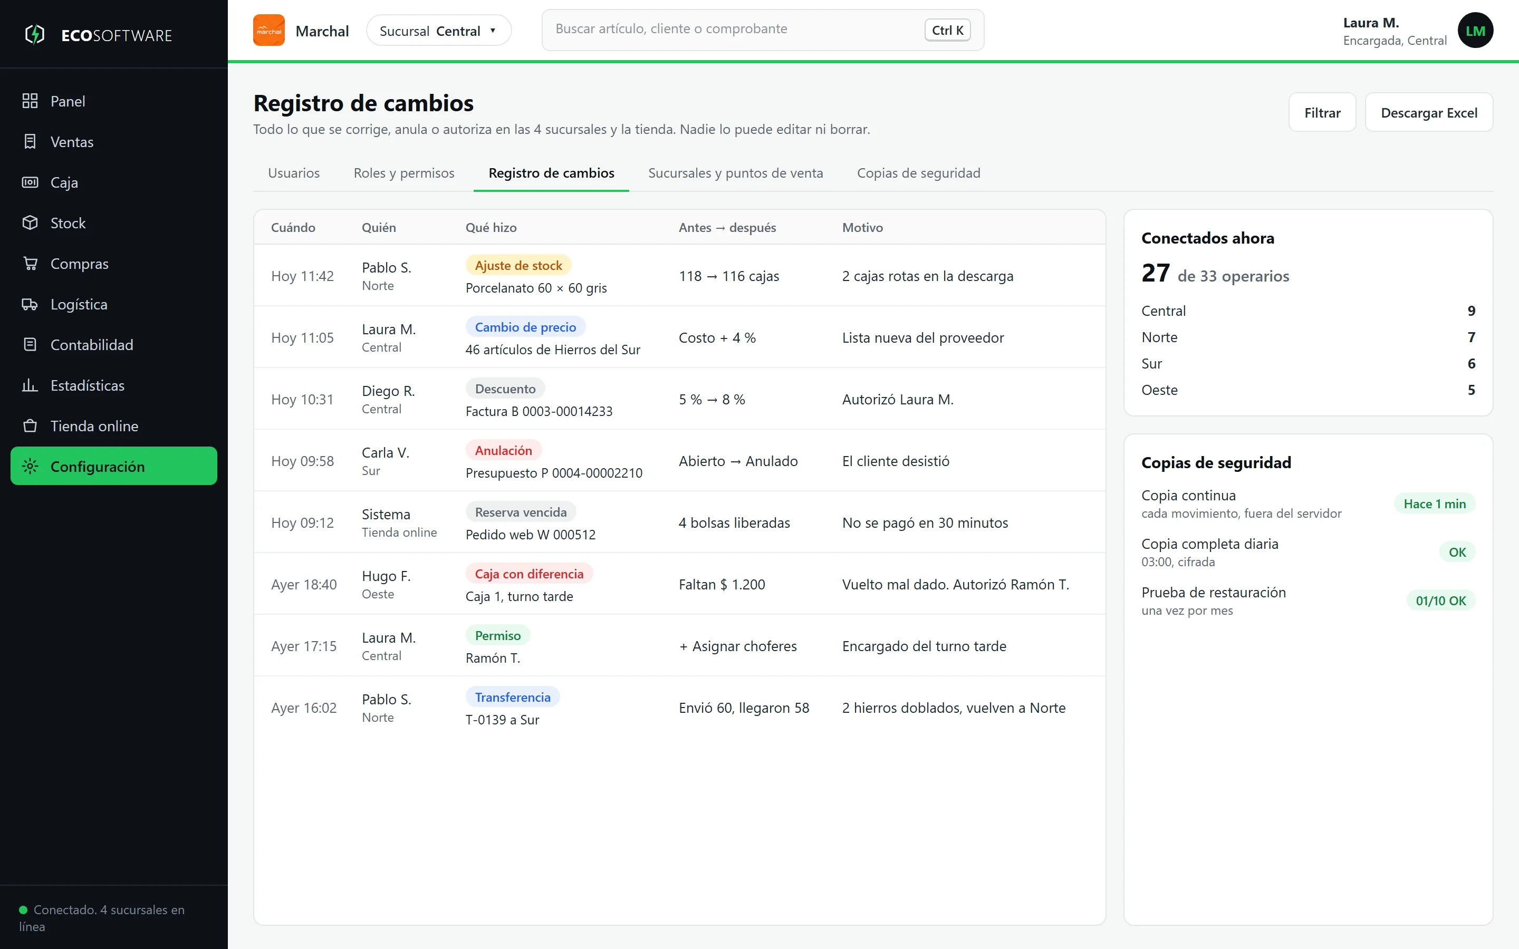Click Laura M. user name in header
Viewport: 1519px width, 949px height.
[1371, 23]
